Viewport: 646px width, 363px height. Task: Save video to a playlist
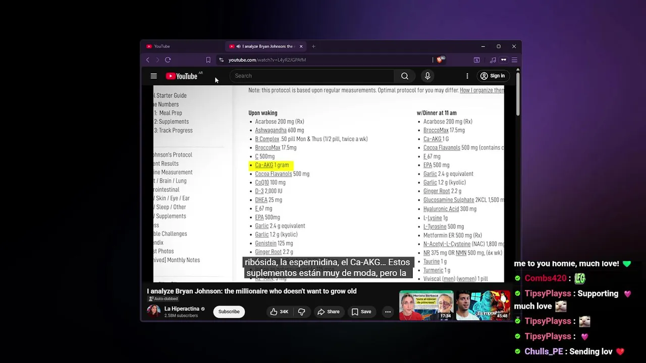[361, 312]
